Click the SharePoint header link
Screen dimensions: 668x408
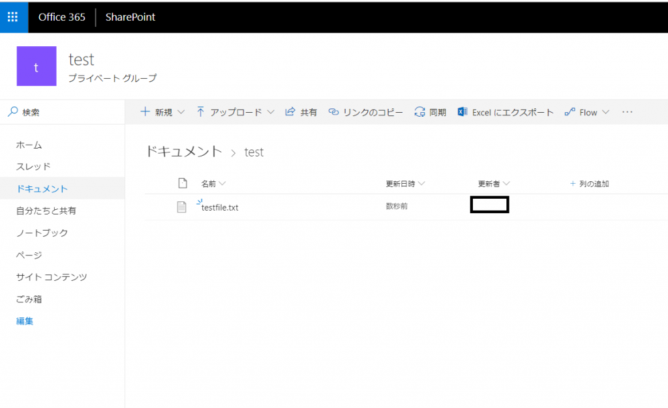[x=130, y=17]
